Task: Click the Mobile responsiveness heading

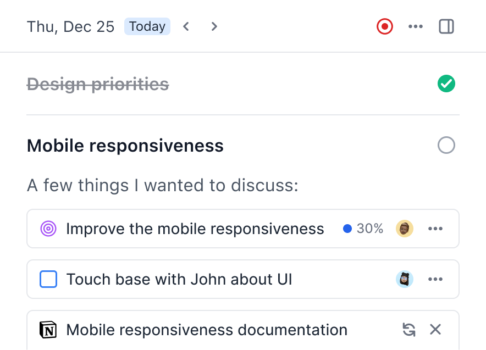Action: (x=125, y=146)
